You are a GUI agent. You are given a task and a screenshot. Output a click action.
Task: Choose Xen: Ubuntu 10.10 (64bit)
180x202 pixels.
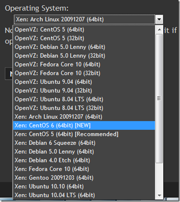pyautogui.click(x=84, y=187)
